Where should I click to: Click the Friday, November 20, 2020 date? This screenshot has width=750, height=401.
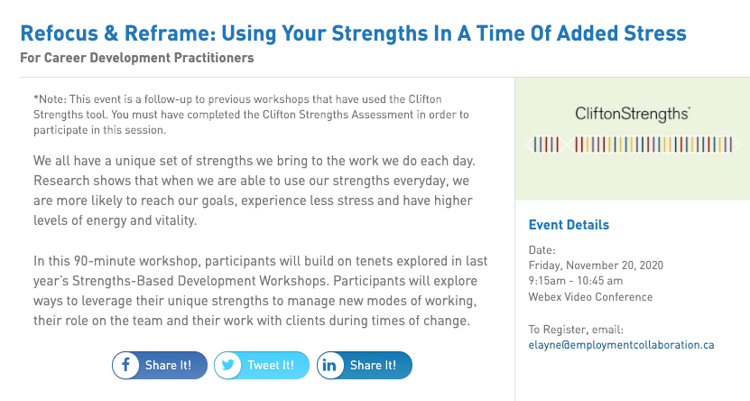pos(596,266)
